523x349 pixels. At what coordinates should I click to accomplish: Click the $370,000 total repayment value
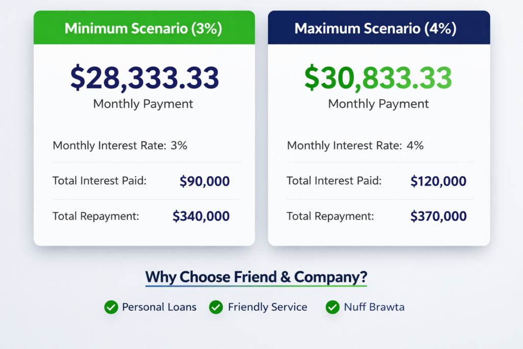pyautogui.click(x=438, y=216)
